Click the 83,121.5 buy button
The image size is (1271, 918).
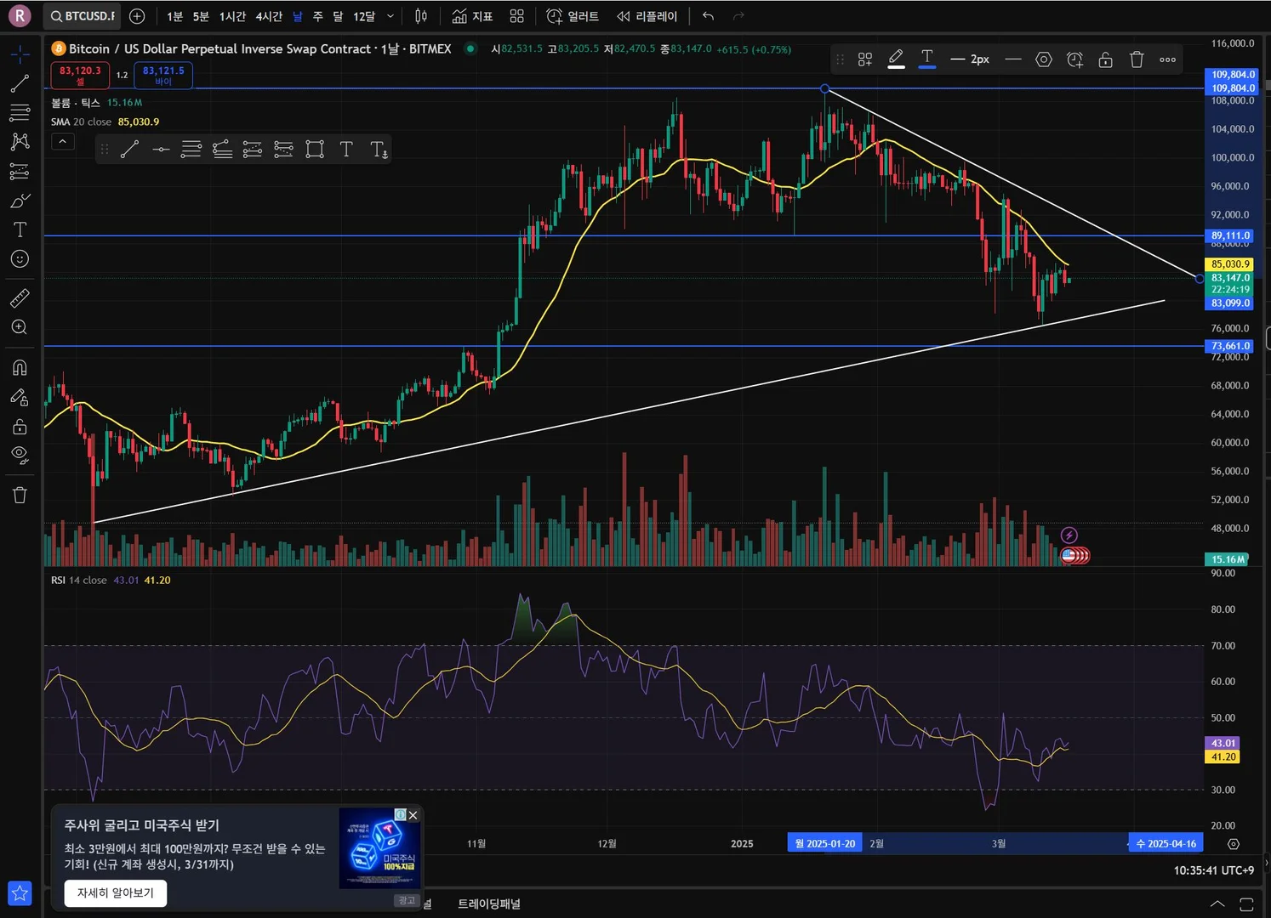tap(163, 76)
